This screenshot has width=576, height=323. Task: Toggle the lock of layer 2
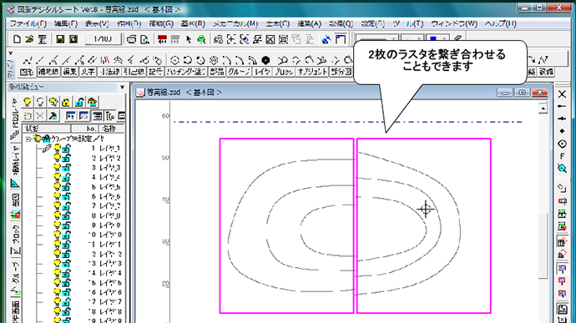(66, 158)
